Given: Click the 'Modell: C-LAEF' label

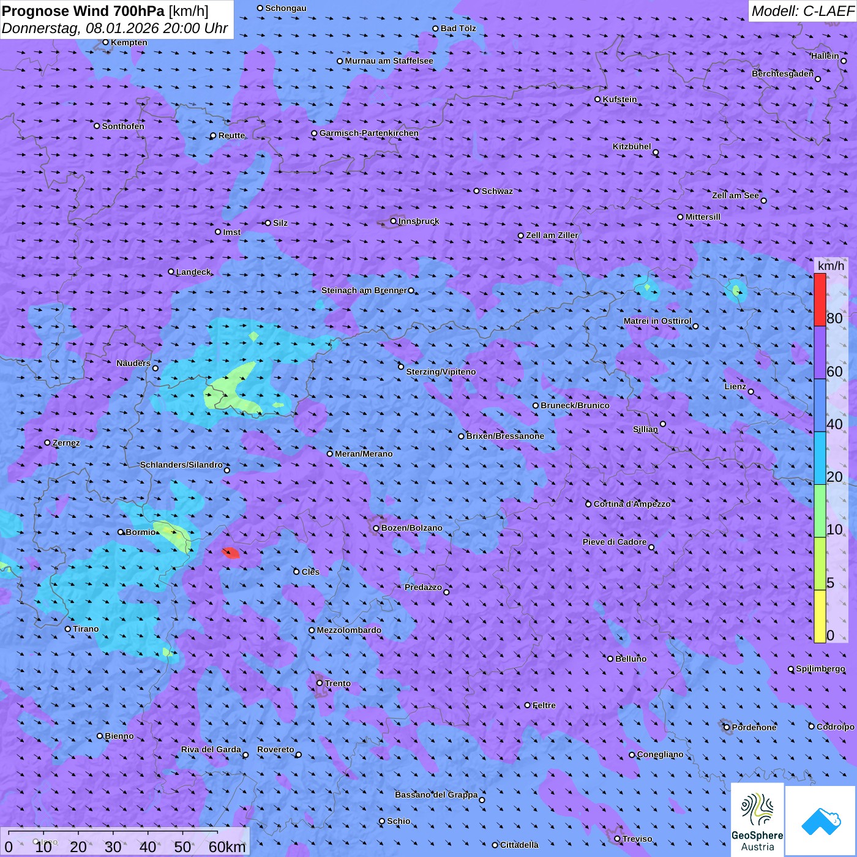Looking at the screenshot, I should [x=802, y=10].
